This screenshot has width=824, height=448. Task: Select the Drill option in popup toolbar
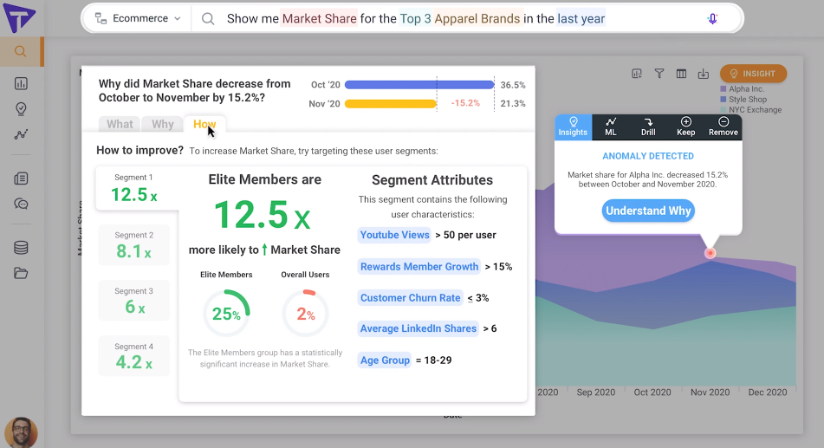[648, 127]
